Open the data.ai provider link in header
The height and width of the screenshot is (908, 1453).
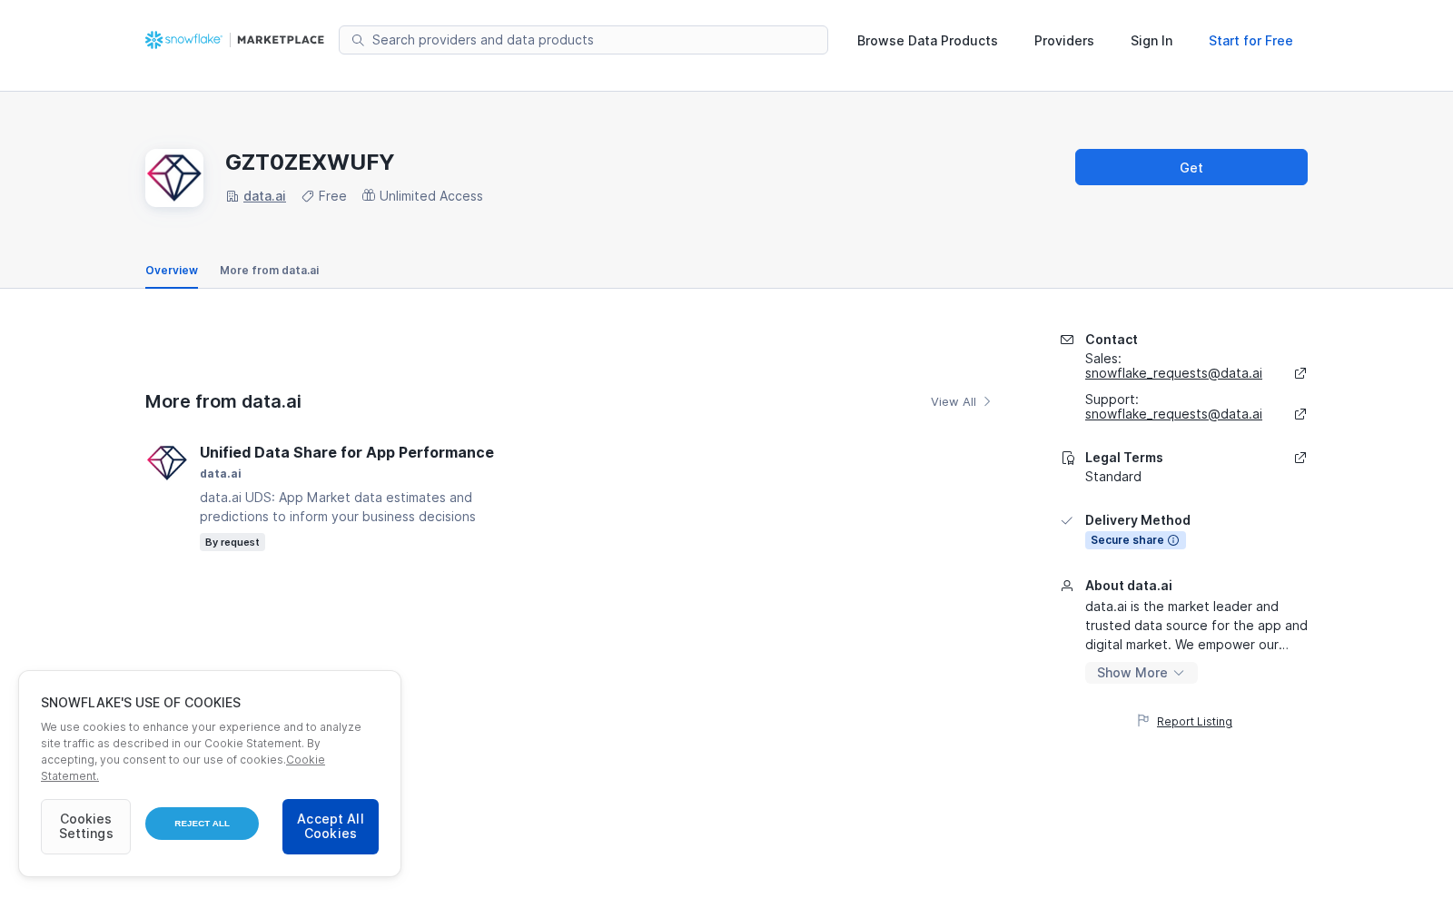click(x=264, y=196)
